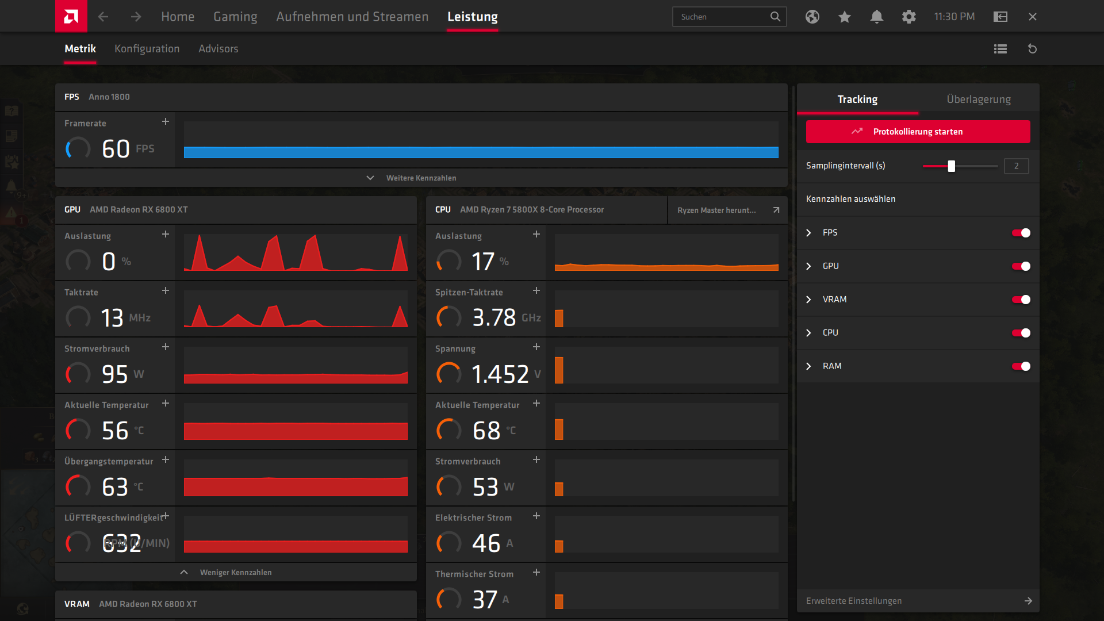Open favorites star icon
Viewport: 1104px width, 621px height.
(x=844, y=17)
